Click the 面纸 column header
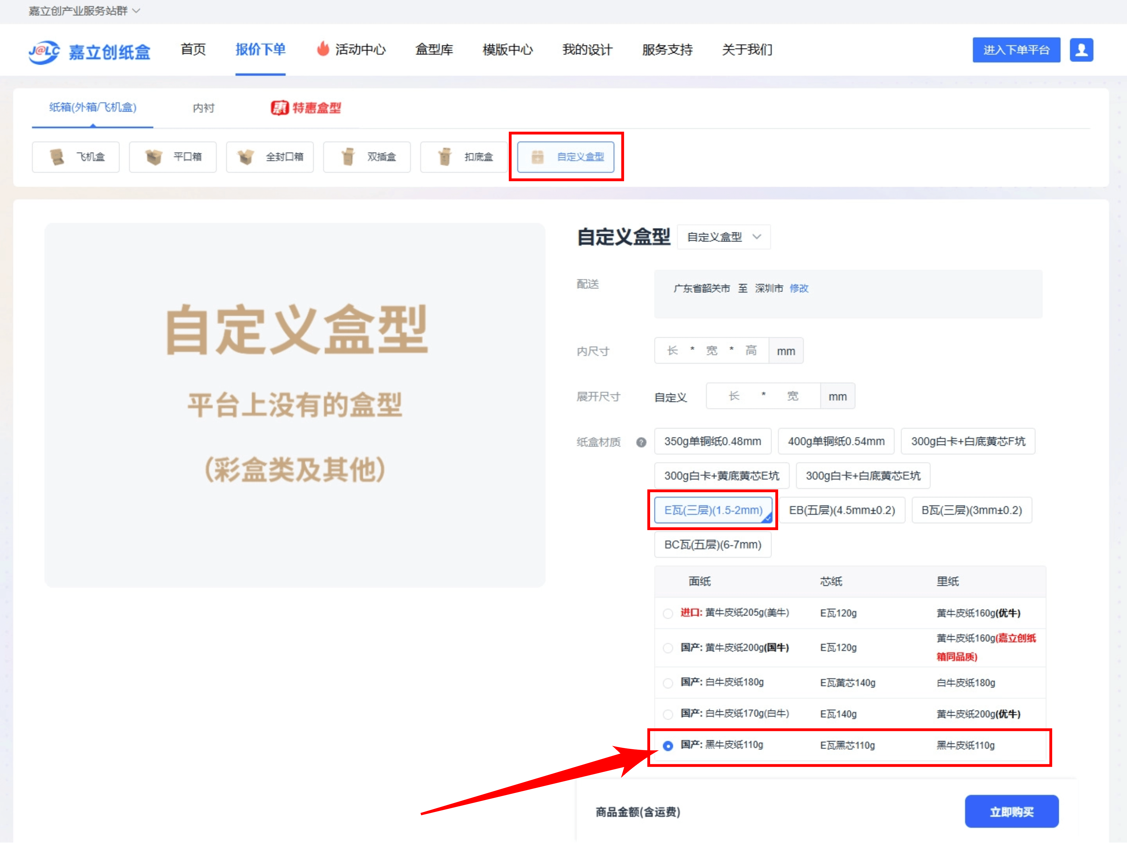This screenshot has width=1127, height=845. point(700,582)
